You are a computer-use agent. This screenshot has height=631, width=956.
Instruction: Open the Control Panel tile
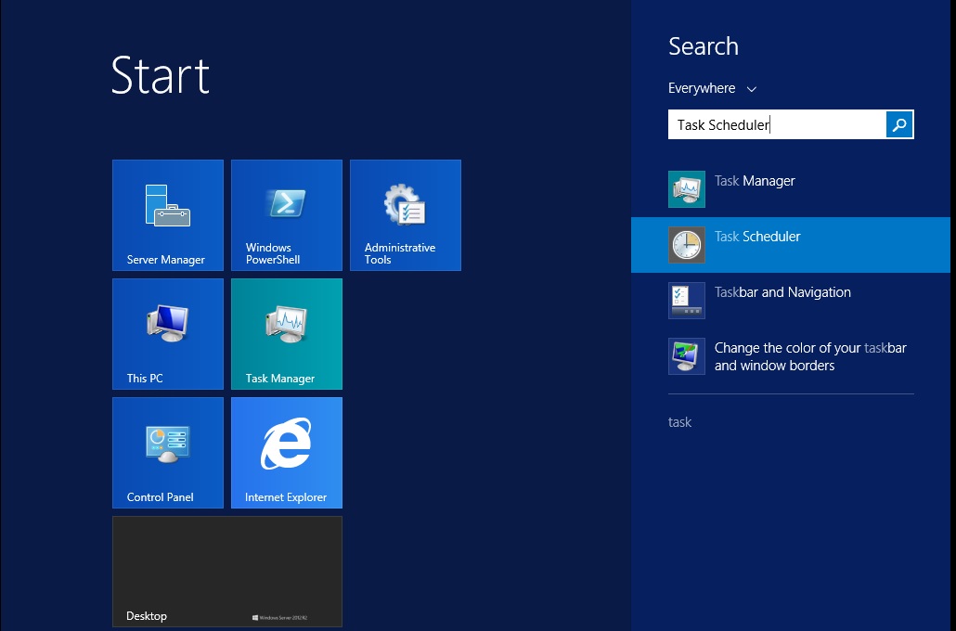pyautogui.click(x=168, y=453)
